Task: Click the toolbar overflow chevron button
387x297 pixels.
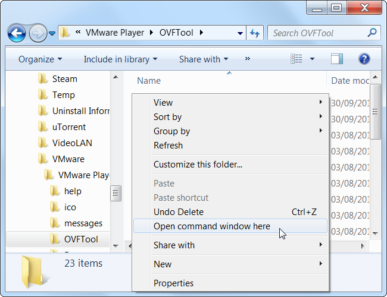Action: click(x=247, y=59)
